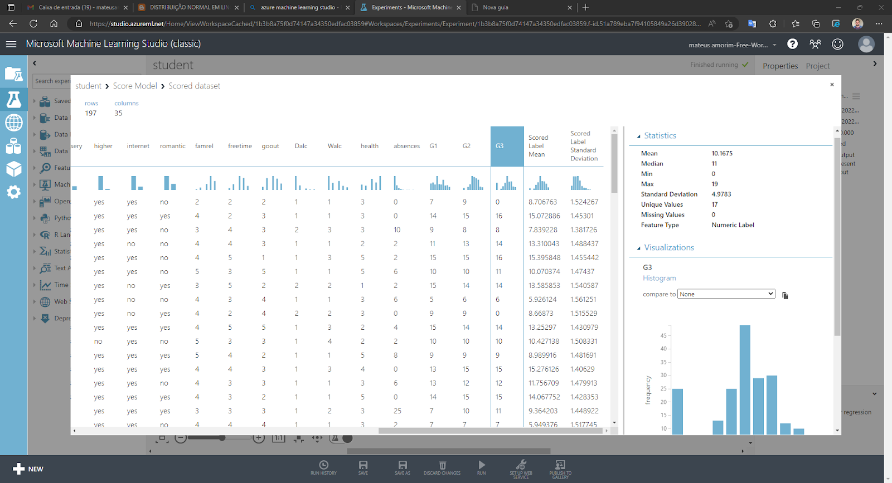Close the Scored dataset dialog

tap(832, 85)
